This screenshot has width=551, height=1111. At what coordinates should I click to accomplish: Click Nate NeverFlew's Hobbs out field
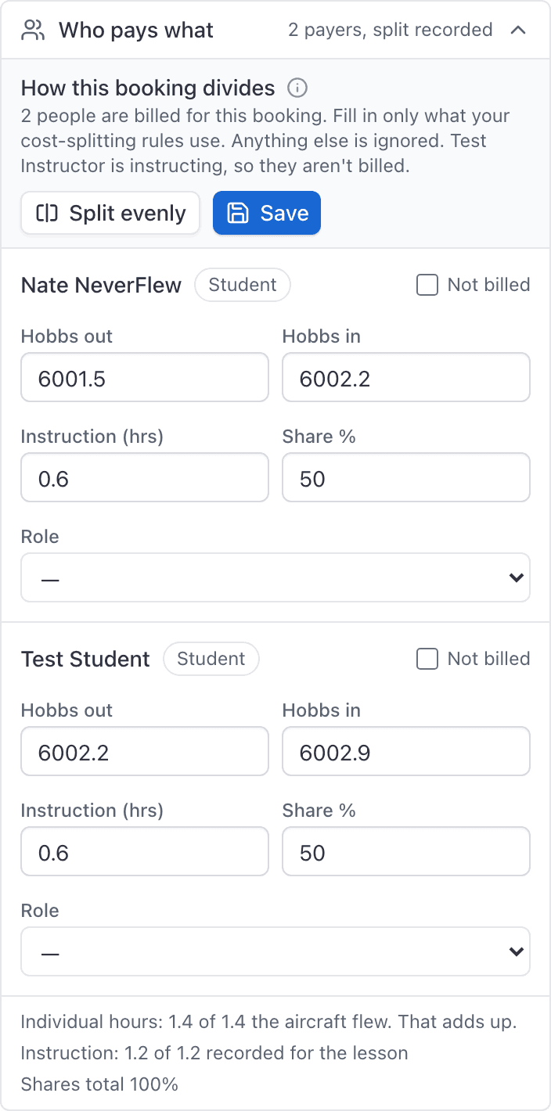pos(145,377)
